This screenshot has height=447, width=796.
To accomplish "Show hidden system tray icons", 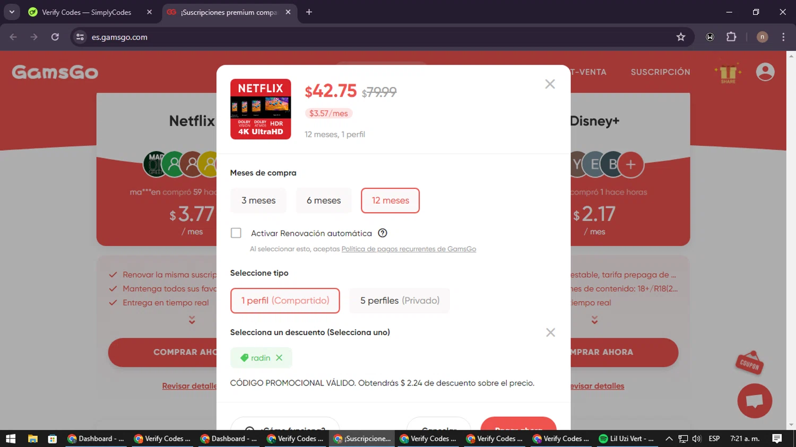I will (x=669, y=439).
